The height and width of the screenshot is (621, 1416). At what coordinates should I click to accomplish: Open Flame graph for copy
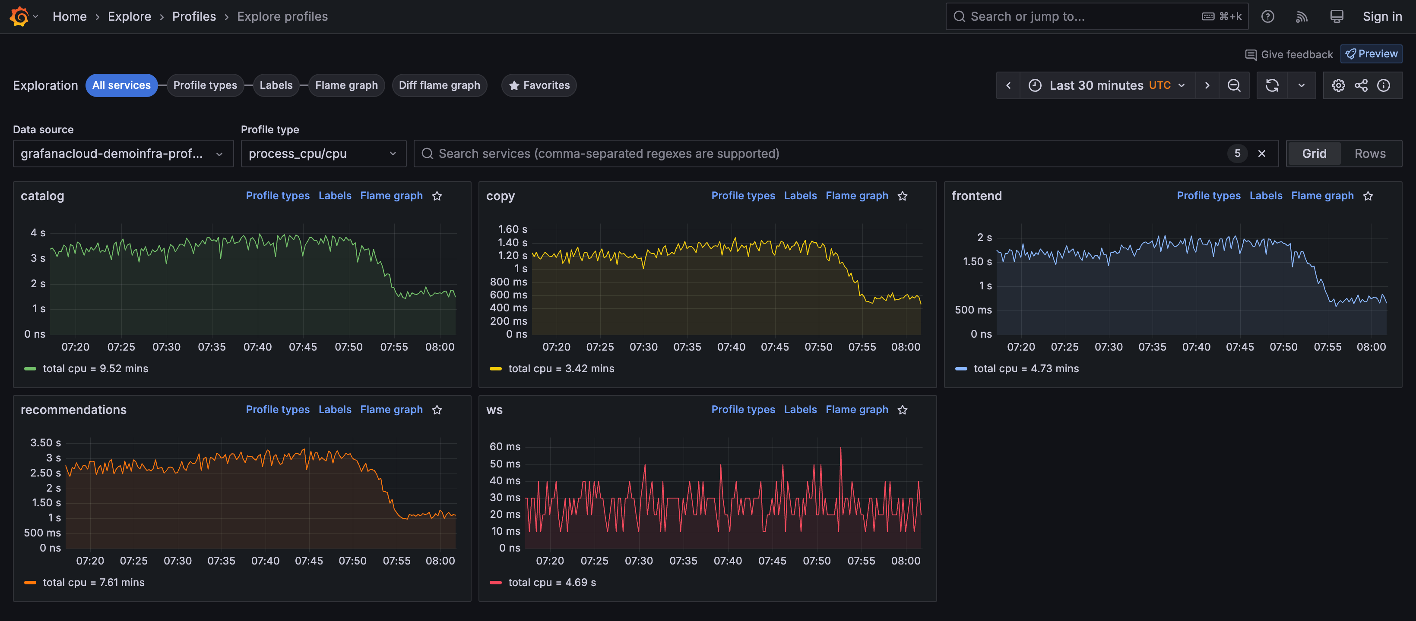point(857,196)
